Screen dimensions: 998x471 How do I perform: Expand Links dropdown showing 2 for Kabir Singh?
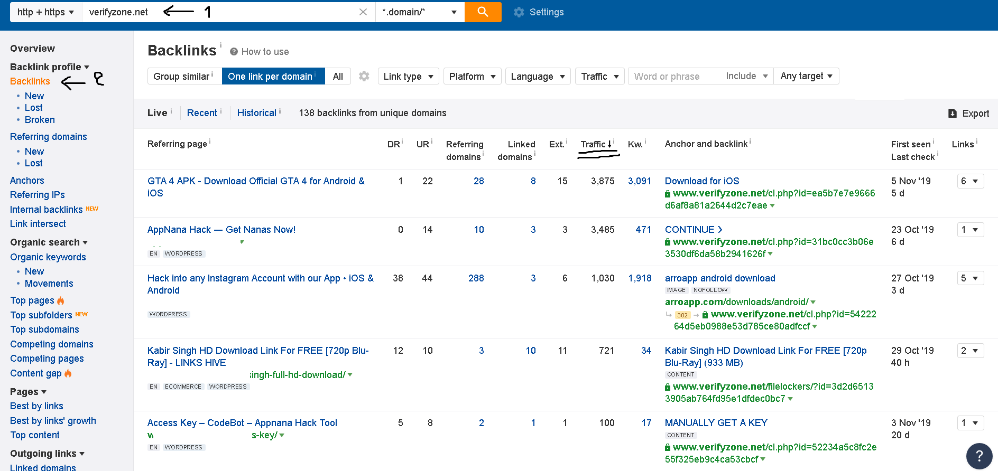coord(970,351)
